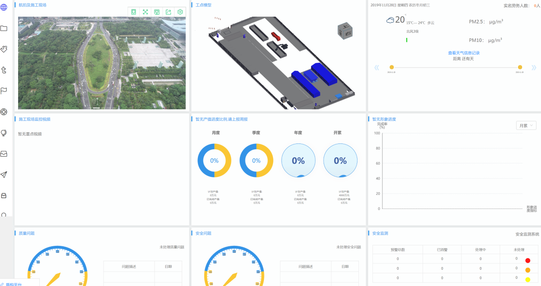Screen dimensions: 541x286
Task: Click the 季度 donut progress chart
Action: tap(256, 161)
